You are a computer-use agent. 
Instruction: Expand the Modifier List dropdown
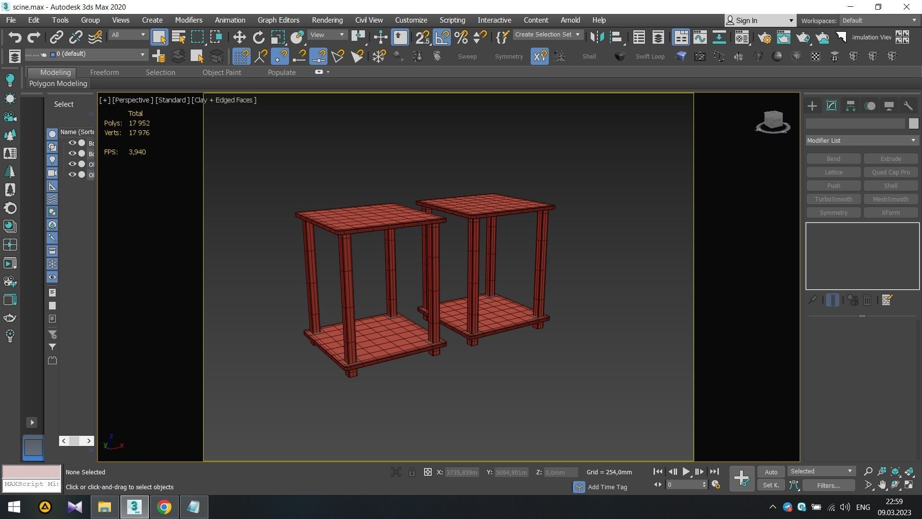pyautogui.click(x=861, y=140)
